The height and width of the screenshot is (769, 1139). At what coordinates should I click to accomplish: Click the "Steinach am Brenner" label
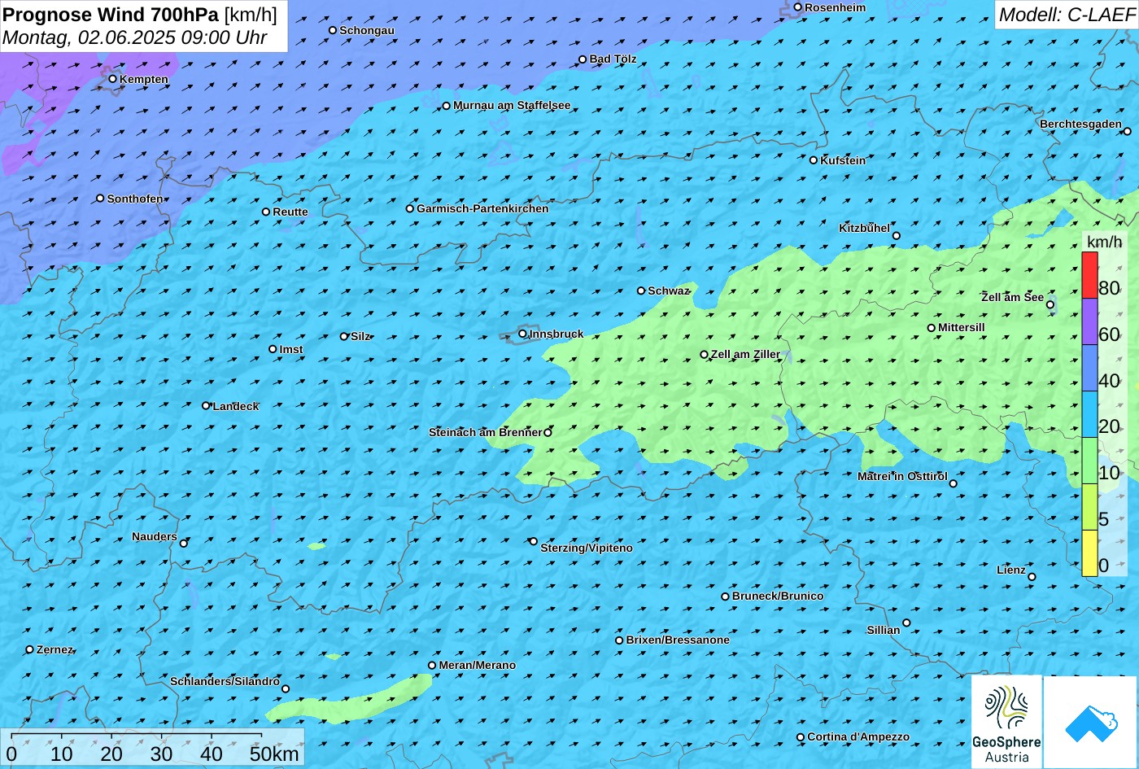[x=485, y=432]
